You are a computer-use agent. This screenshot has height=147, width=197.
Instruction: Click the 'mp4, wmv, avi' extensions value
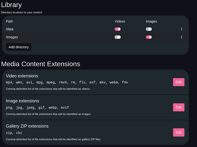coord(67,82)
